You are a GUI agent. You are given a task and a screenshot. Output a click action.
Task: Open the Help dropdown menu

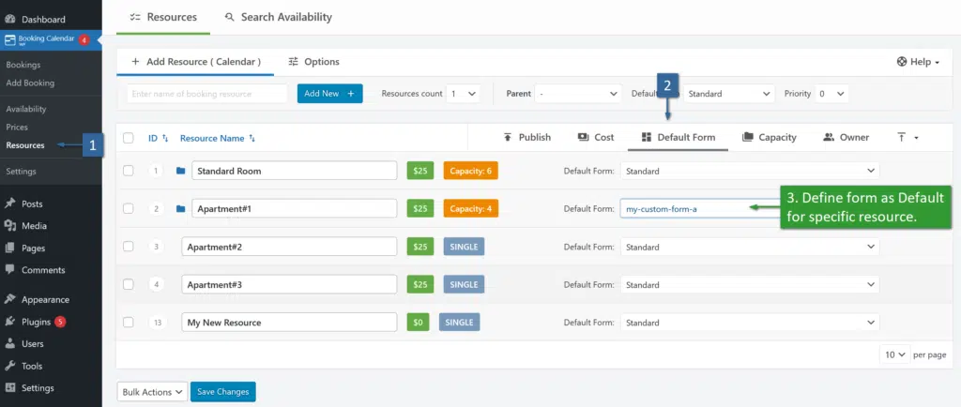click(x=918, y=61)
